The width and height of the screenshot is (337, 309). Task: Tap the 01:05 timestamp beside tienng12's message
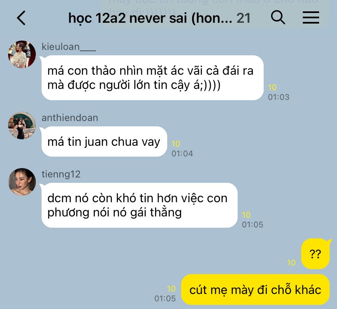pos(252,225)
